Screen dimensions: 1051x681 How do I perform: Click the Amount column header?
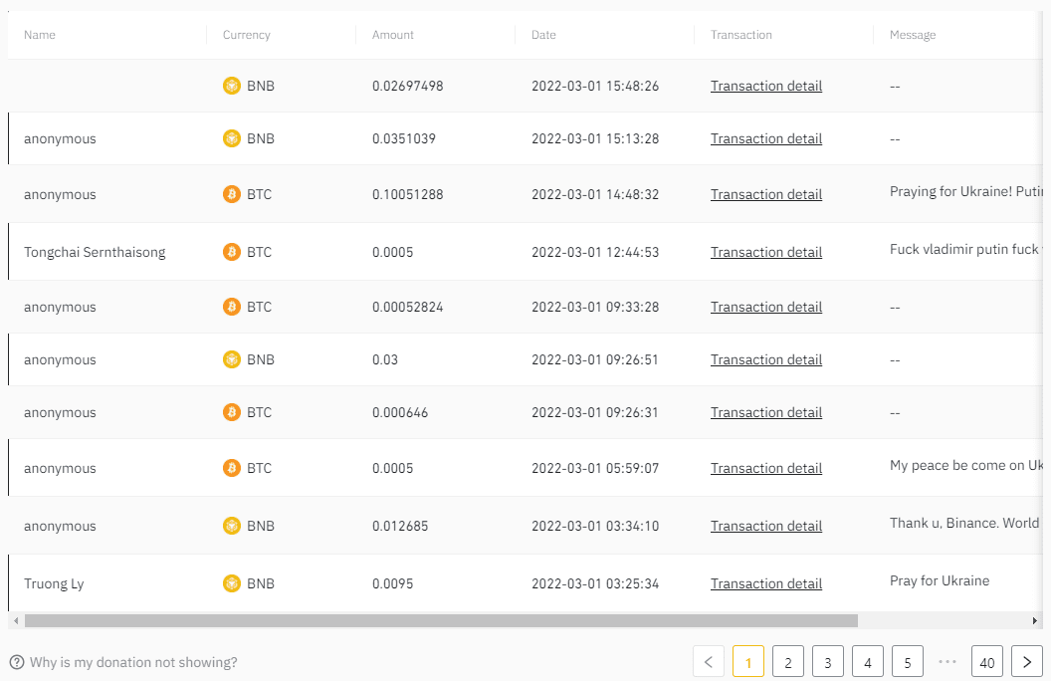(393, 35)
